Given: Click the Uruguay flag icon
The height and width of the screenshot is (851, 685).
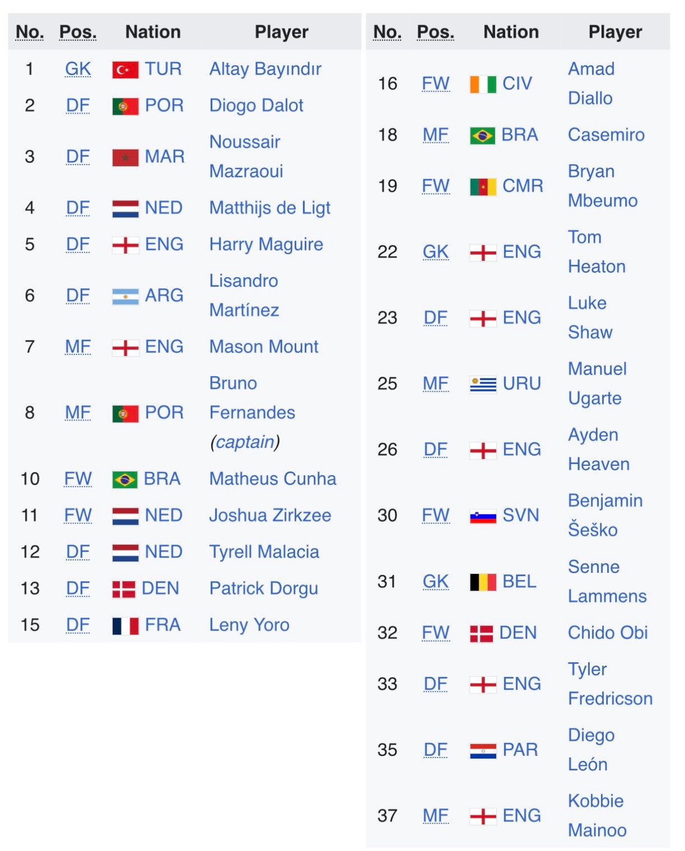Looking at the screenshot, I should 482,384.
